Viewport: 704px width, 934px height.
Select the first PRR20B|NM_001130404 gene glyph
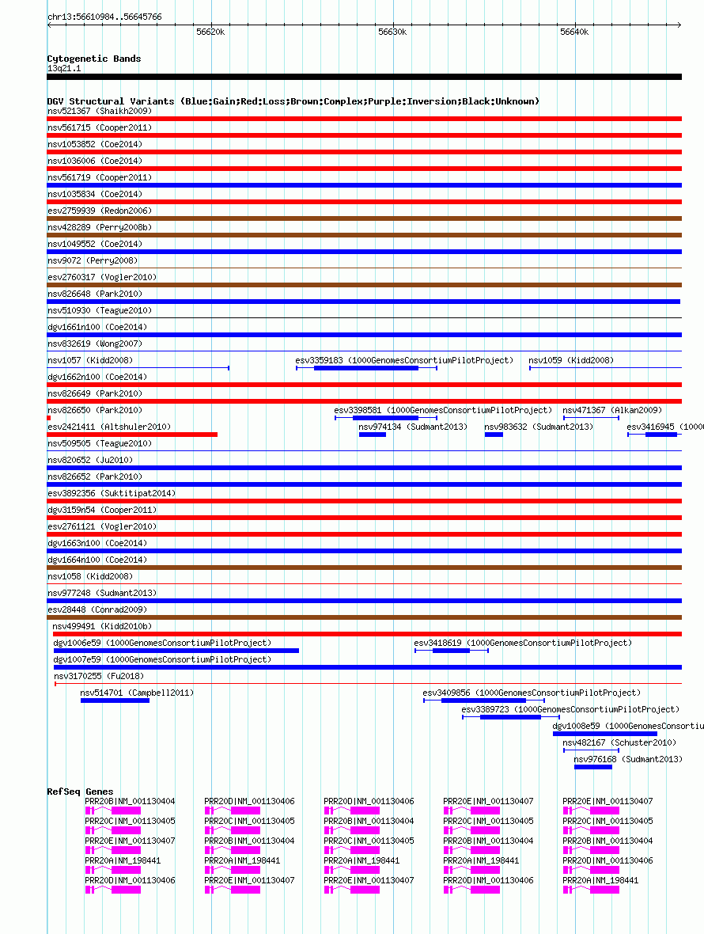pos(113,811)
